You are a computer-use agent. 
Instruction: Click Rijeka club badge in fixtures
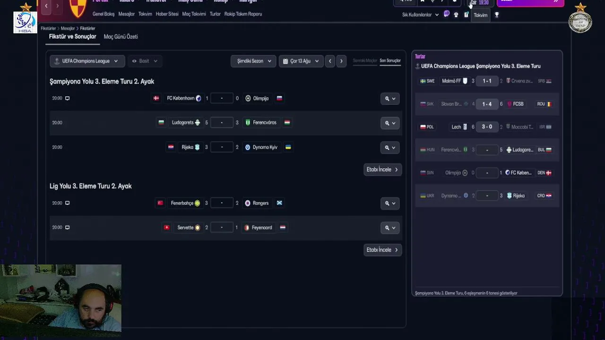[x=197, y=147]
